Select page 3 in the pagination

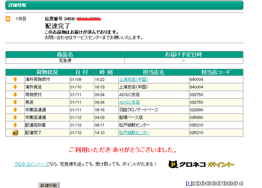199,183
